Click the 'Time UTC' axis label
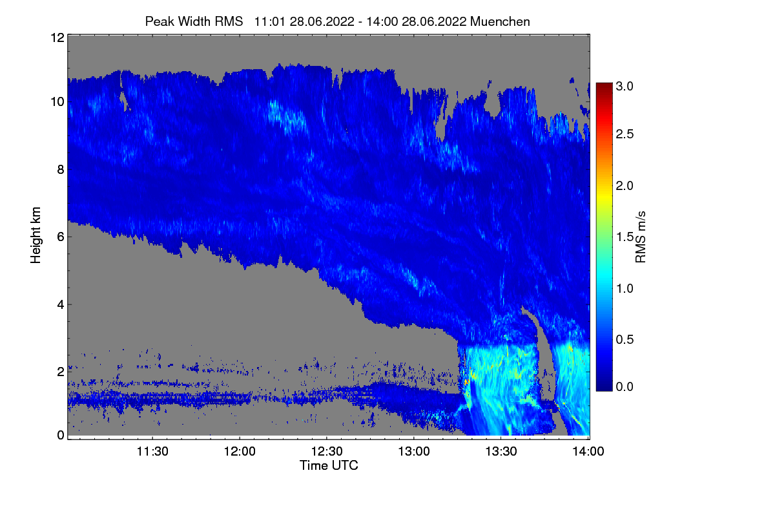Viewport: 775px width, 517px height. pos(329,465)
